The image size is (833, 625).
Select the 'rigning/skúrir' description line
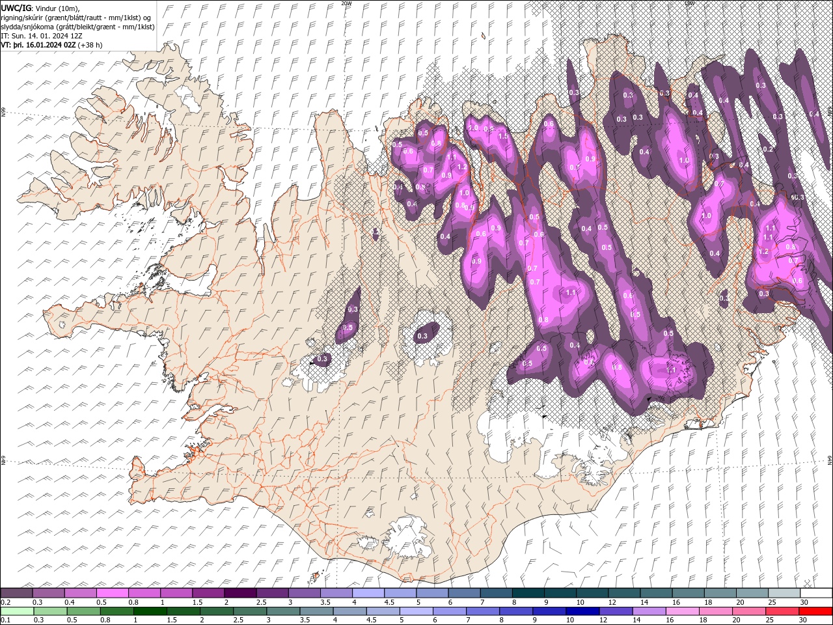pos(77,18)
